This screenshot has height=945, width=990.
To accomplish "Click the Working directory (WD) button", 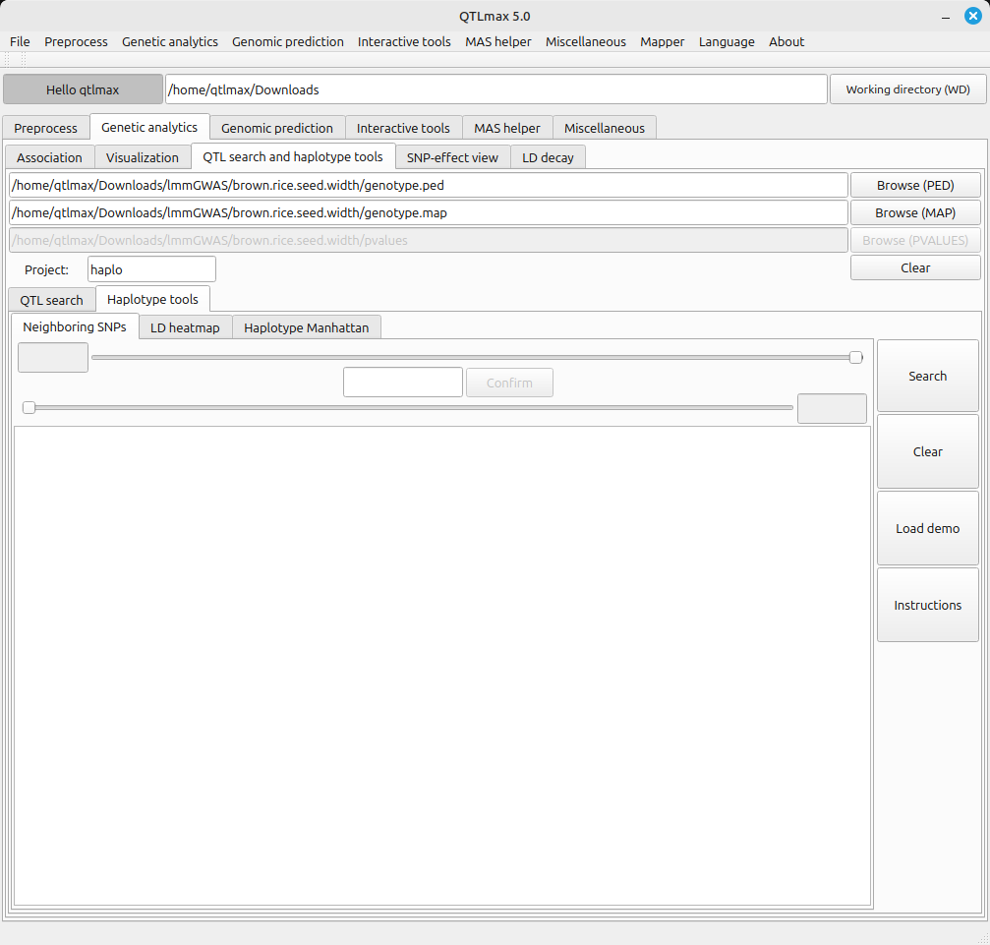I will (x=907, y=89).
